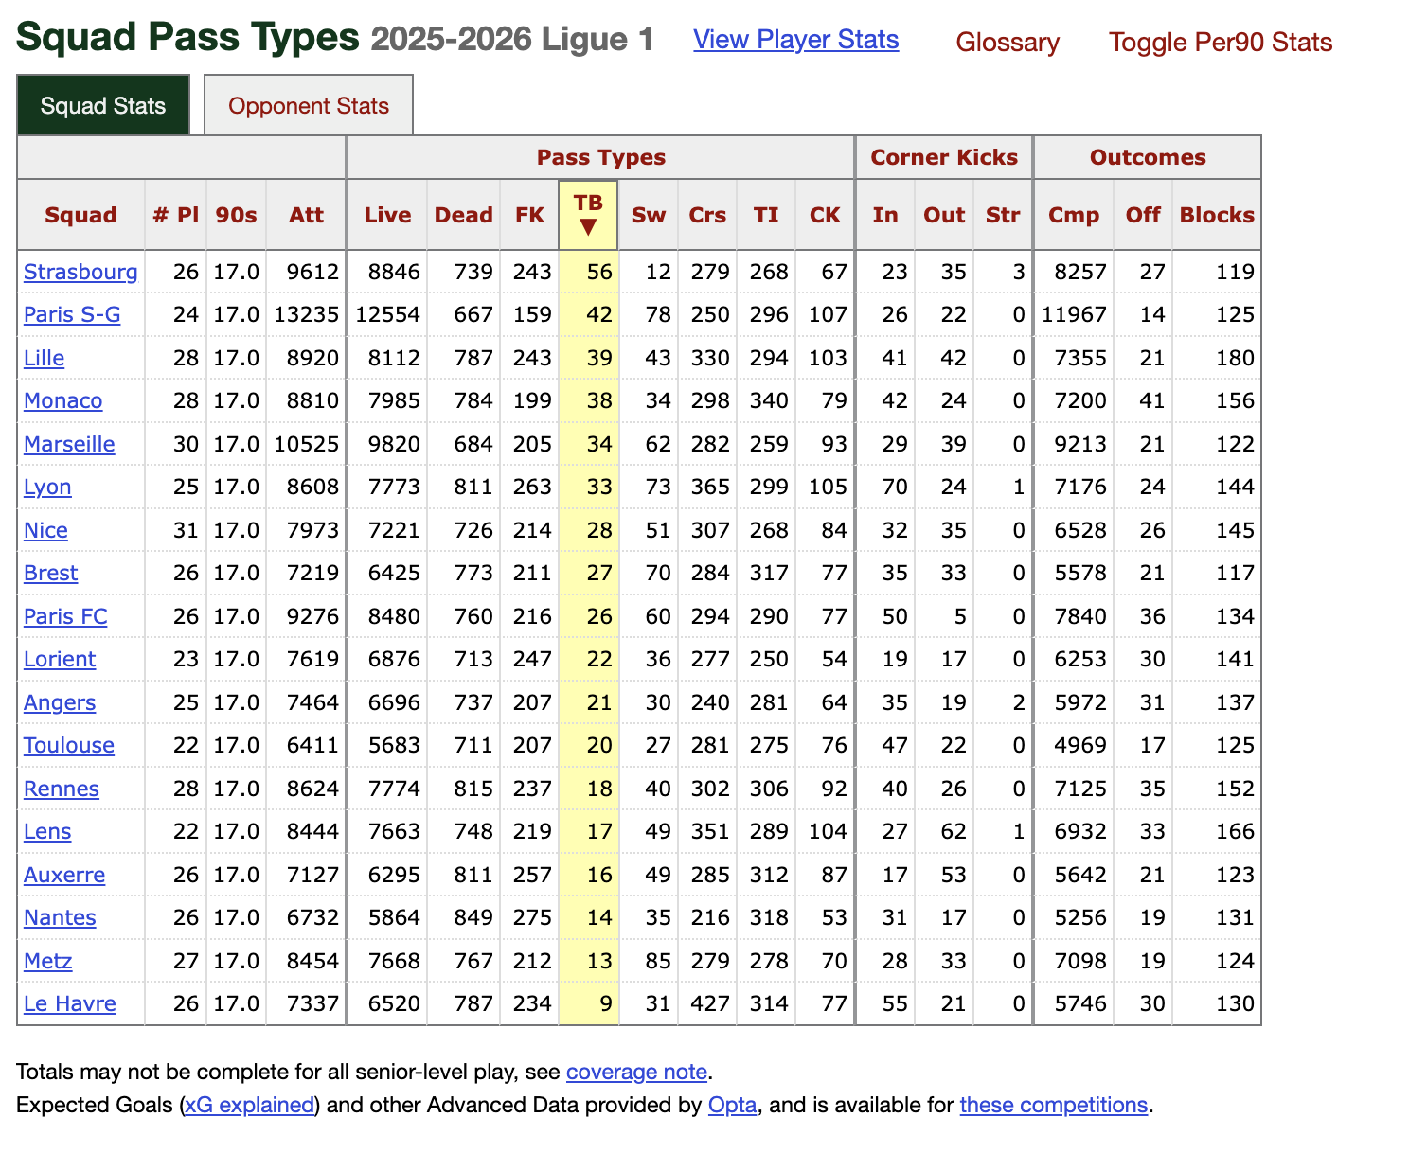Open the Le Havre squad link
This screenshot has height=1153, width=1409.
coord(70,1004)
